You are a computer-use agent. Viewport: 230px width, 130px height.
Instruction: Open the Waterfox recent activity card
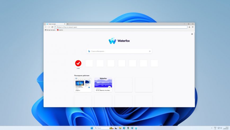103,85
